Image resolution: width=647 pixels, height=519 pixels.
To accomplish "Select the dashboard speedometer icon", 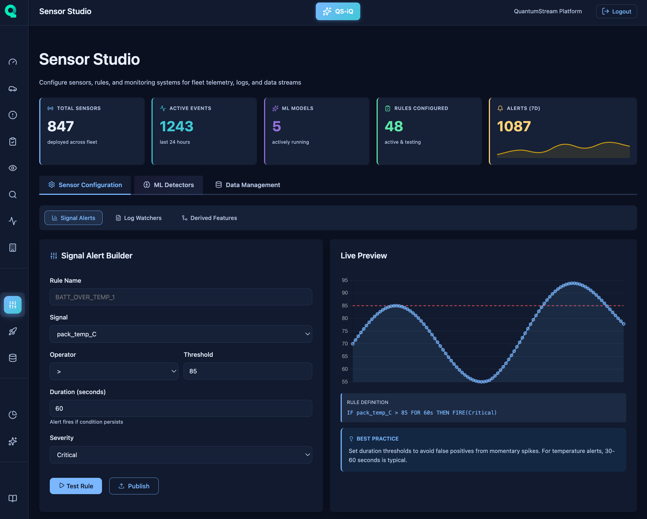I will [13, 62].
